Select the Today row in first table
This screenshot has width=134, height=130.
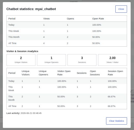tap(67, 25)
